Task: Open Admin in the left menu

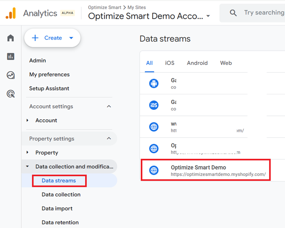Action: tap(38, 60)
